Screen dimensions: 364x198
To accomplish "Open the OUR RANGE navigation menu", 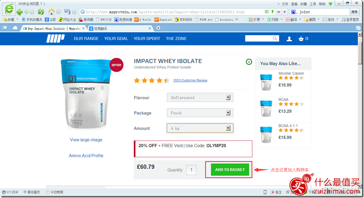I will (86, 39).
